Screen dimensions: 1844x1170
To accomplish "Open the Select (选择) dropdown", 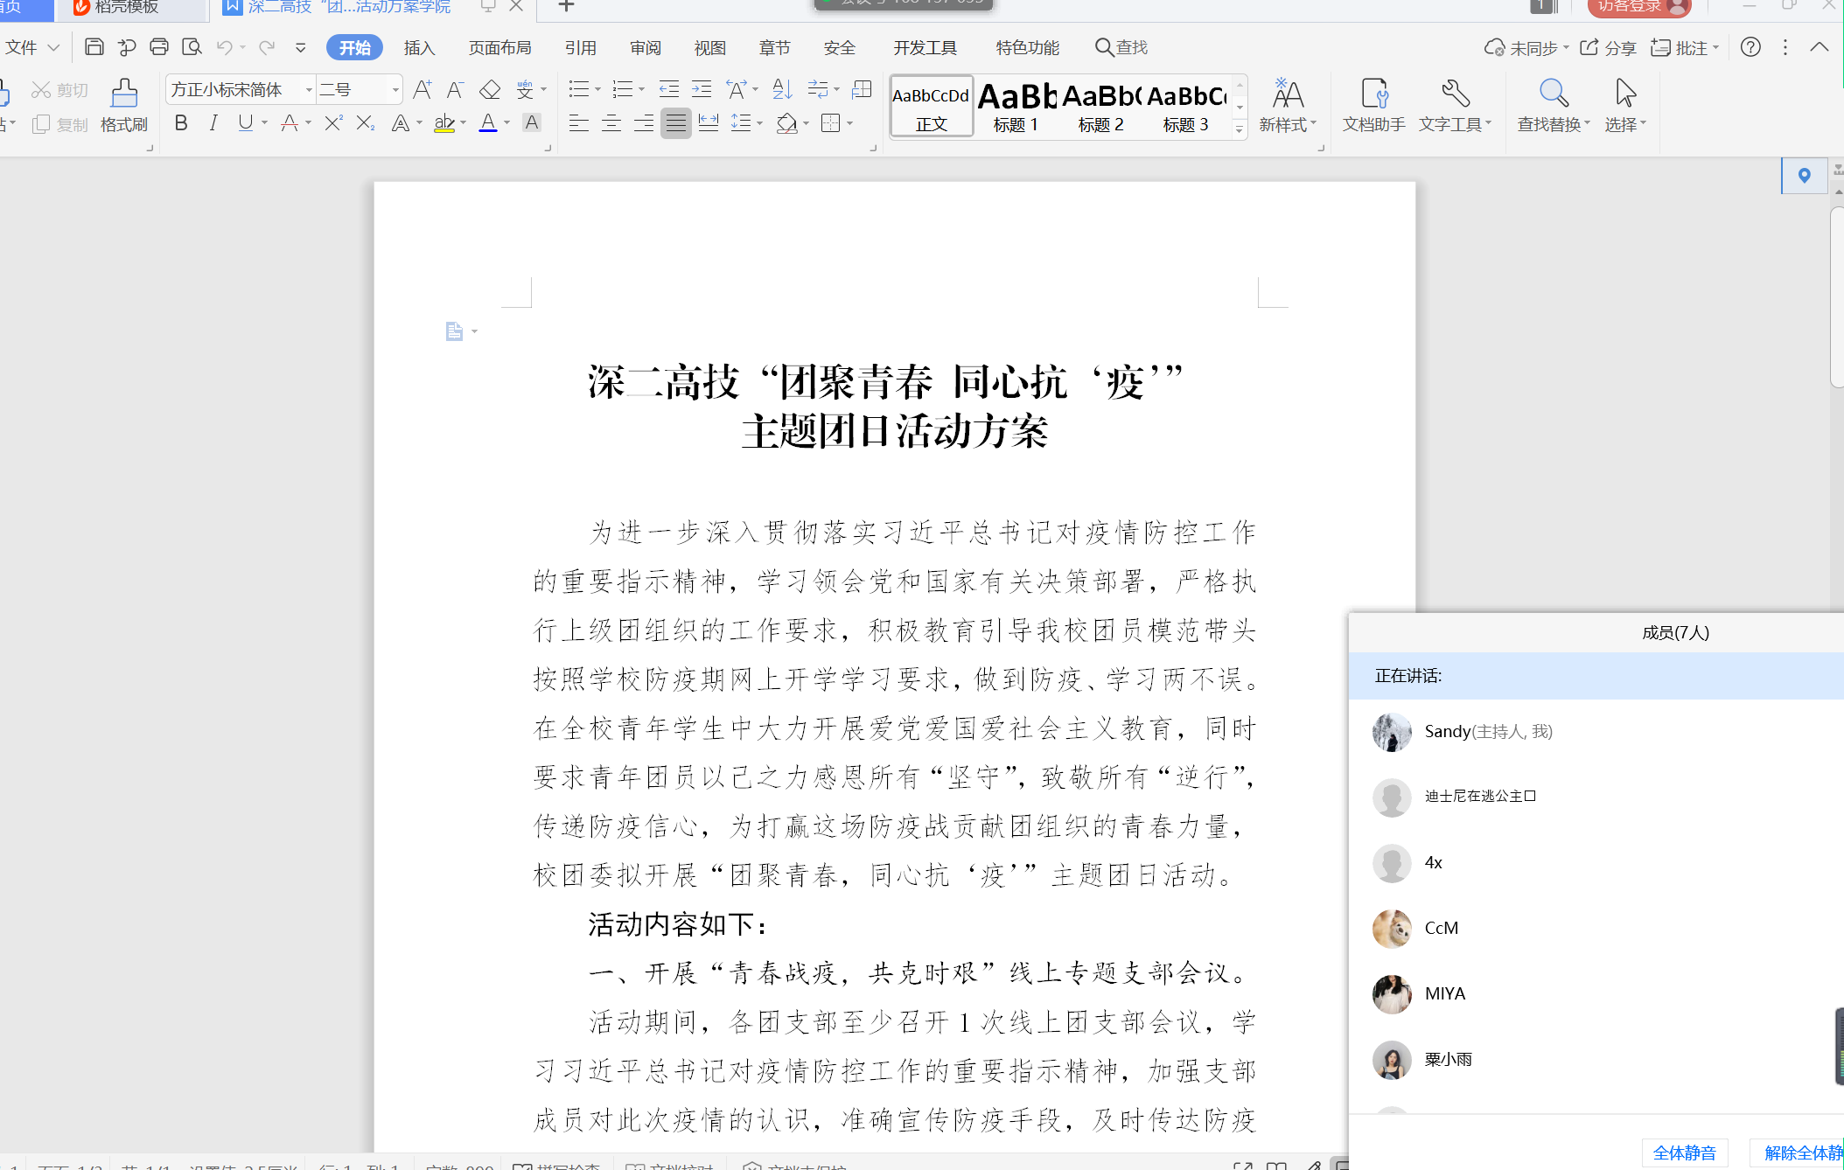I will pos(1625,105).
